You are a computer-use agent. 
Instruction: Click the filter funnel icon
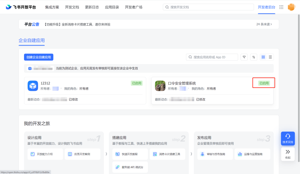coord(244,57)
